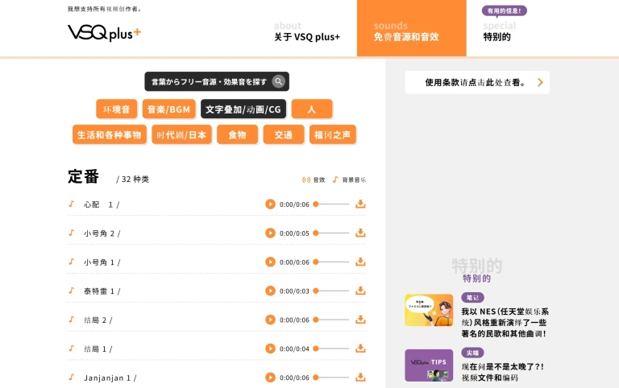Viewport: 619px width, 388px height.
Task: Click music note icon beside 泰特雷 1
Action: pos(72,291)
